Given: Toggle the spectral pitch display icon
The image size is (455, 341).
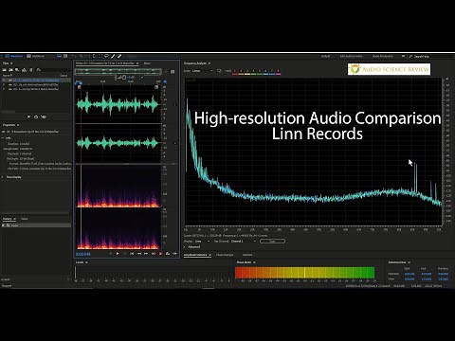Looking at the screenshot, I should (x=65, y=56).
